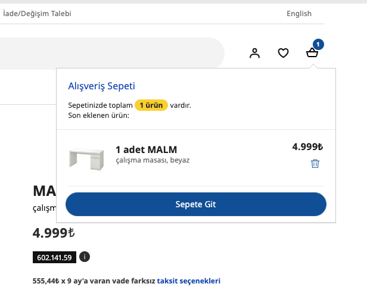Click into the search input field

(x=107, y=53)
